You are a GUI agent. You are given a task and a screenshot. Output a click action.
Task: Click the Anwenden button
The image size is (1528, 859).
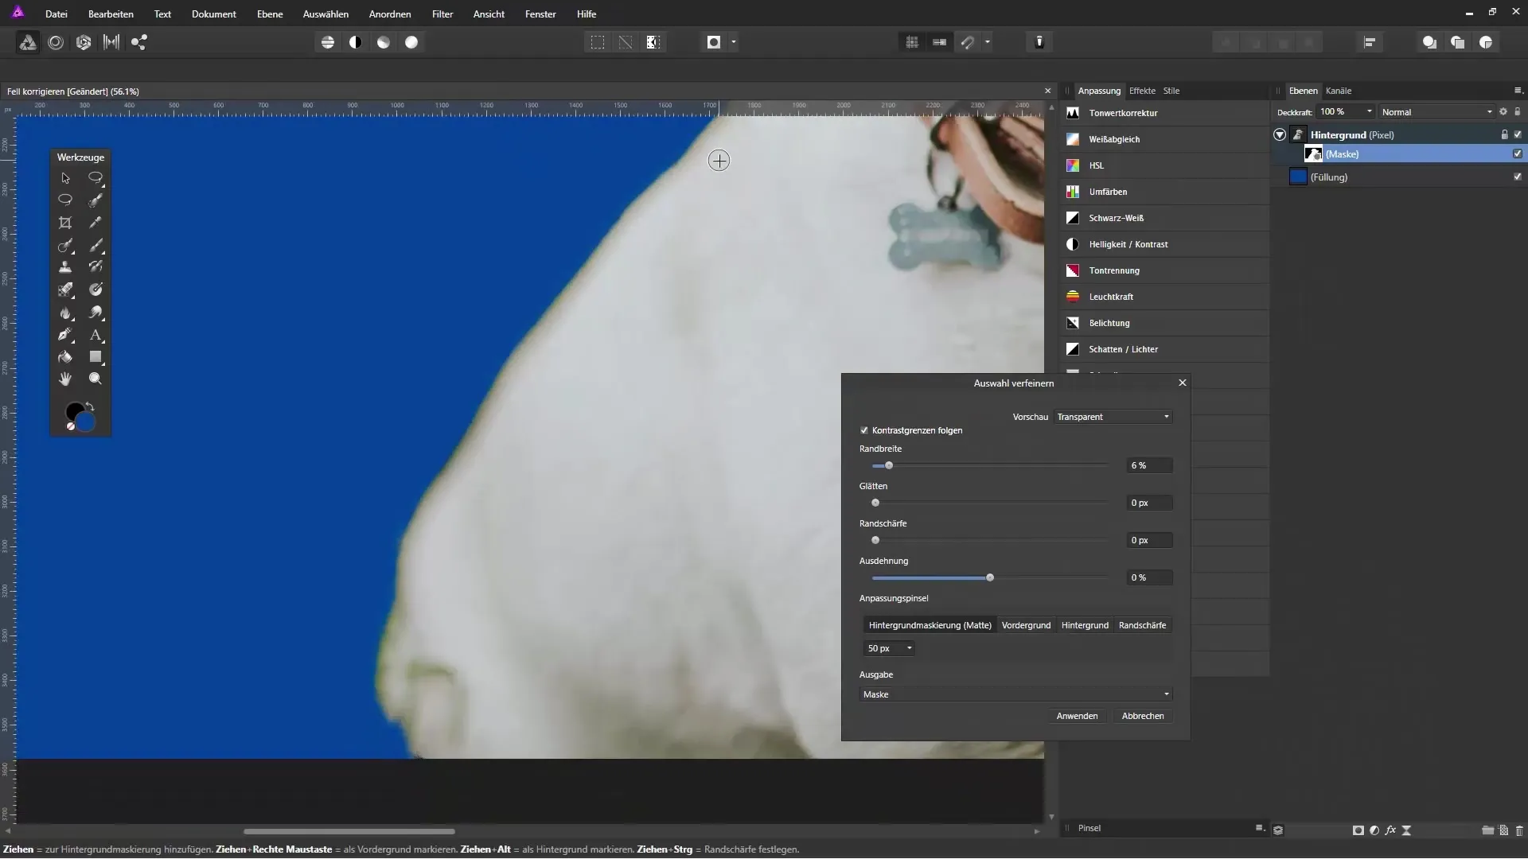[1077, 717]
